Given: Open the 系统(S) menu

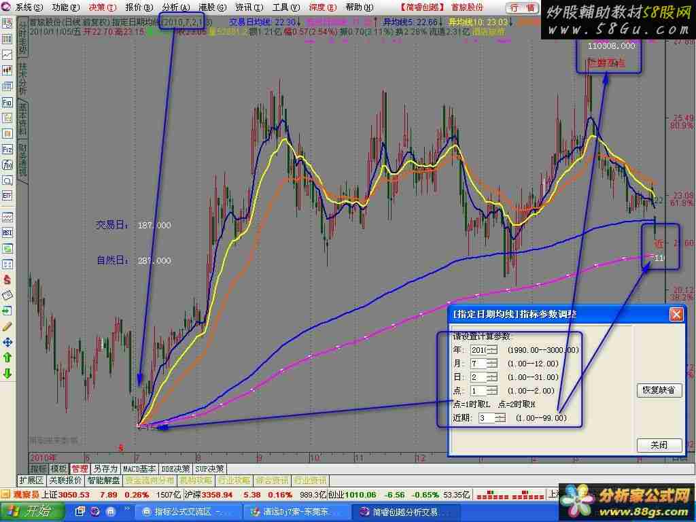Looking at the screenshot, I should pyautogui.click(x=29, y=7).
